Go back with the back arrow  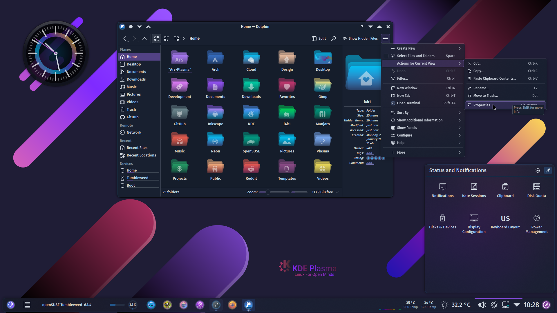point(125,38)
